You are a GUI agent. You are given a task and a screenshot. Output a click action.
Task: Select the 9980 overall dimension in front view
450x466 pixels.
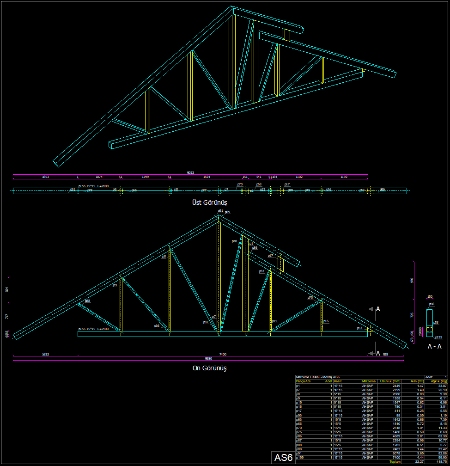tap(208, 359)
